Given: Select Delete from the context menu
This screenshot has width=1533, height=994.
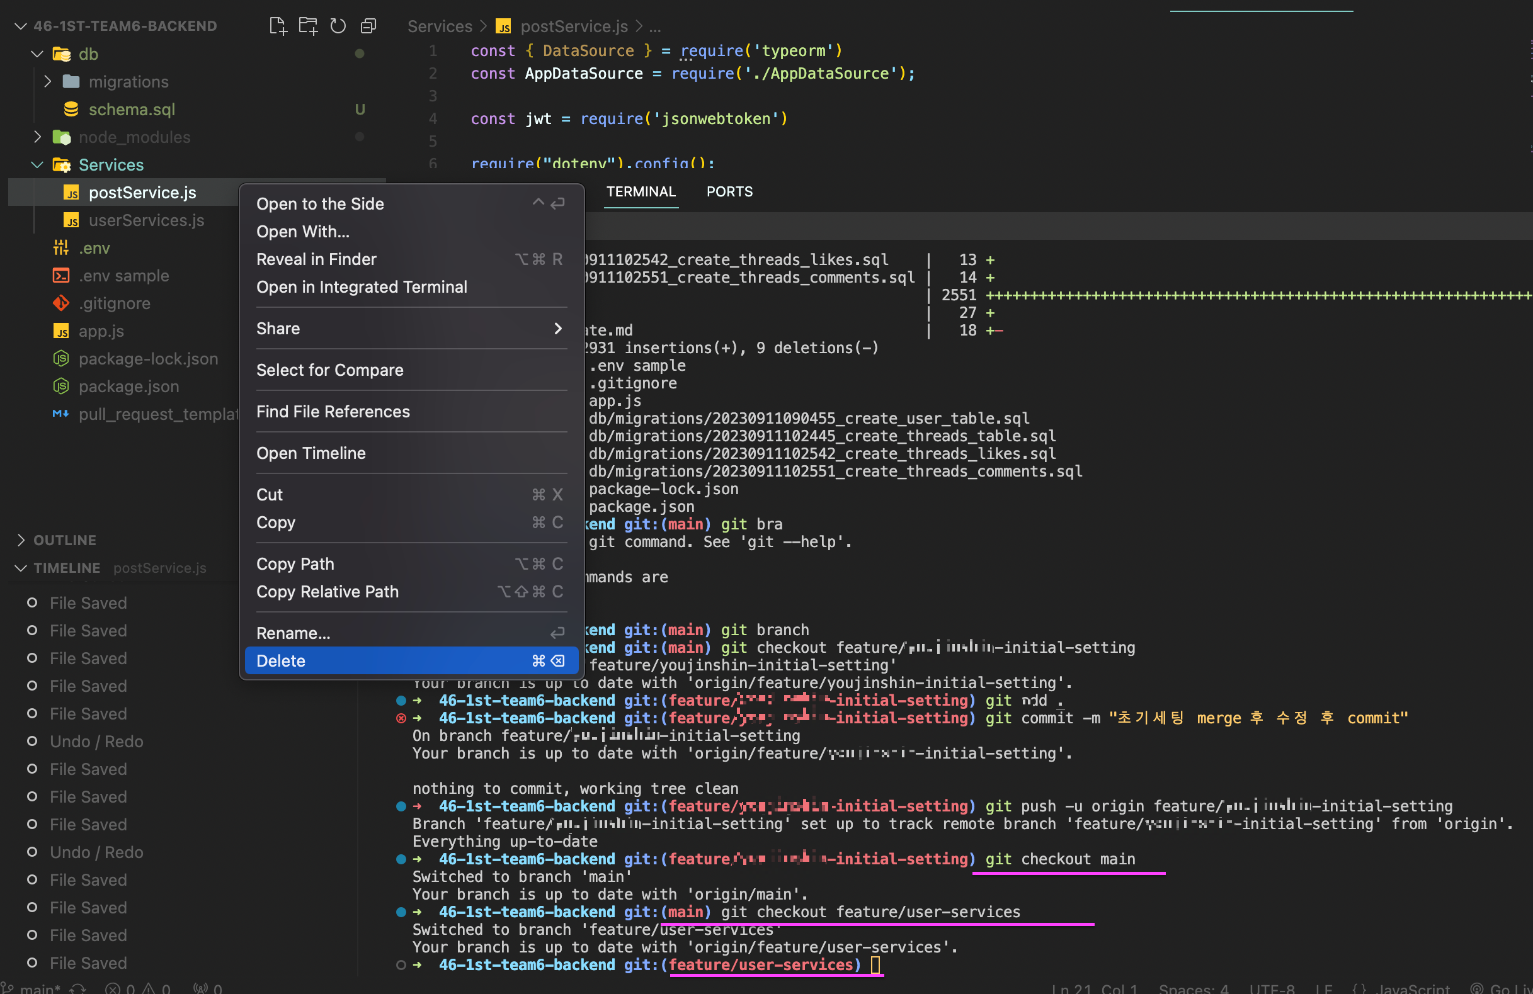Looking at the screenshot, I should pyautogui.click(x=281, y=660).
